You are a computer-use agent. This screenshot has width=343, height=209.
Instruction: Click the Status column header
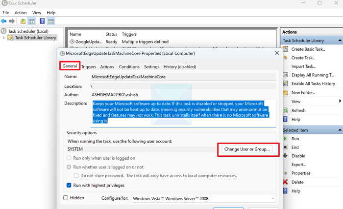[x=111, y=34]
